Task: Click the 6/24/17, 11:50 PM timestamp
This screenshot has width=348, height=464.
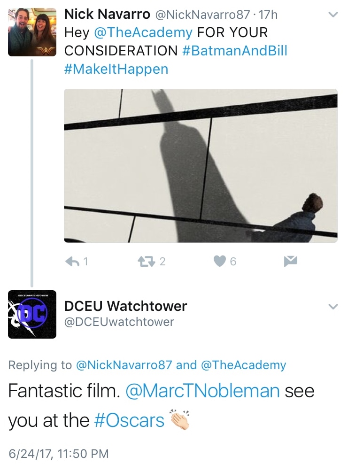Action: 59,454
